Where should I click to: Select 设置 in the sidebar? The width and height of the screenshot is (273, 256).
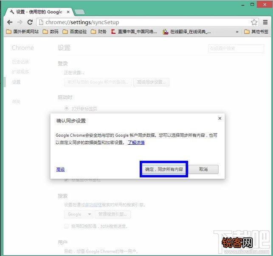point(16,82)
